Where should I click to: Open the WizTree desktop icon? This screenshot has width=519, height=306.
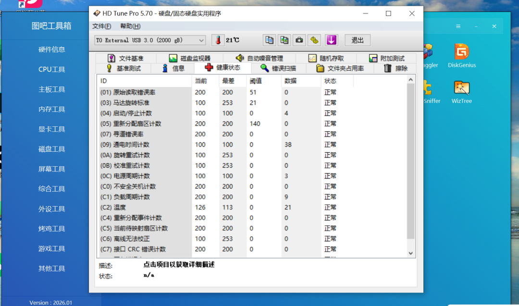[x=462, y=92]
